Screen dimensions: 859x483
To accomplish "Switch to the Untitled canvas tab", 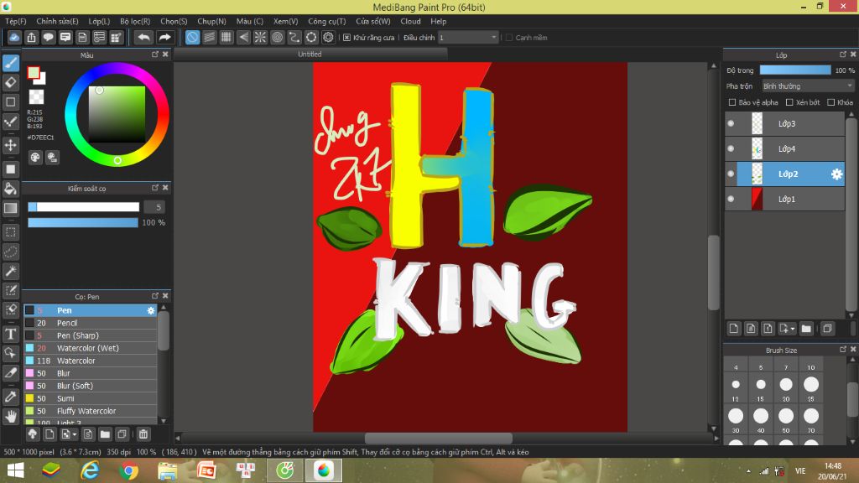I will [x=310, y=53].
